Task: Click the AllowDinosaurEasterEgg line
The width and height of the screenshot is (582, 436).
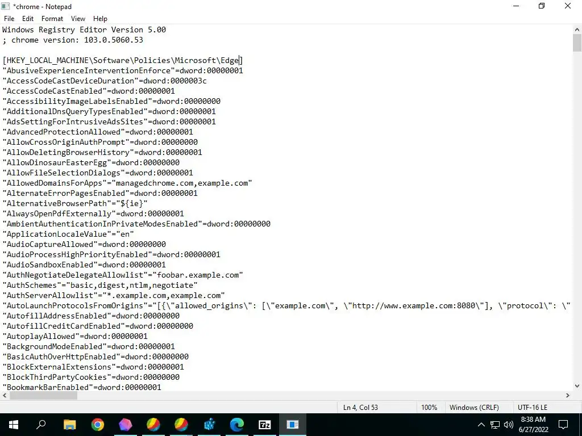Action: click(91, 162)
